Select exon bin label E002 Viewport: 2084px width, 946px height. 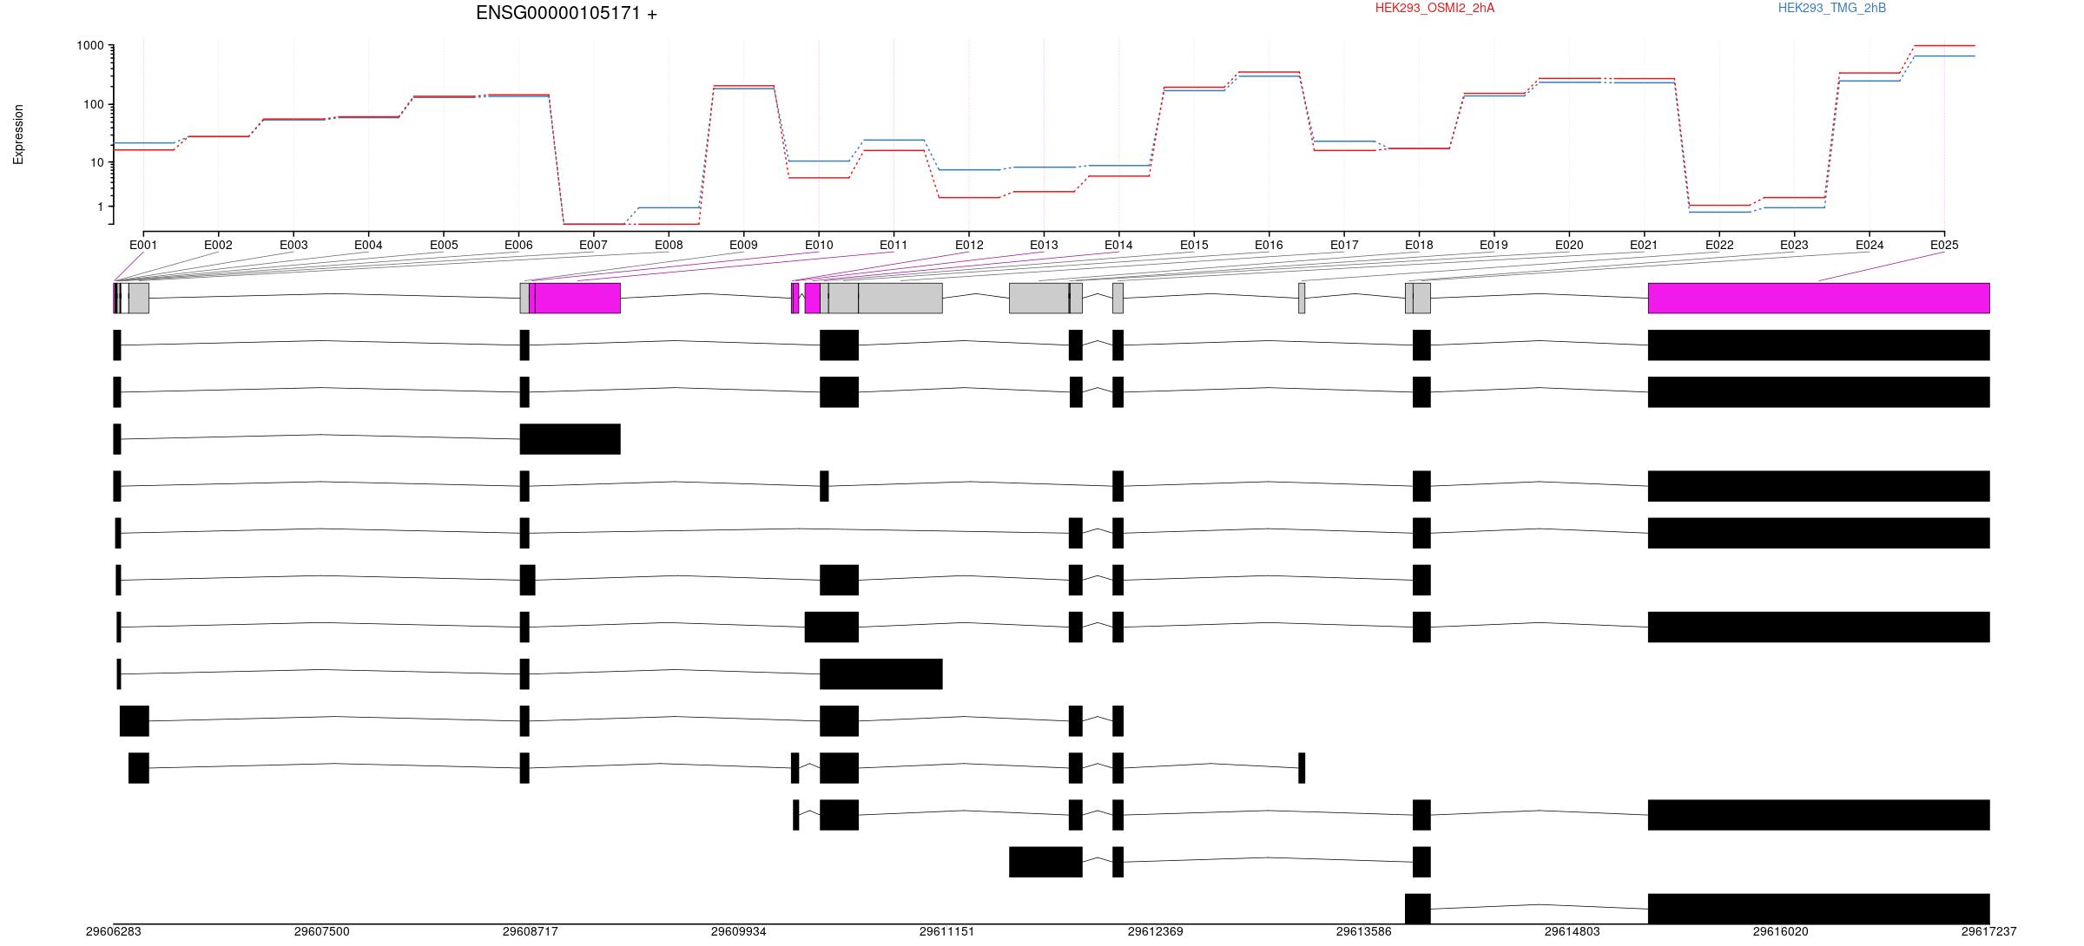point(218,245)
